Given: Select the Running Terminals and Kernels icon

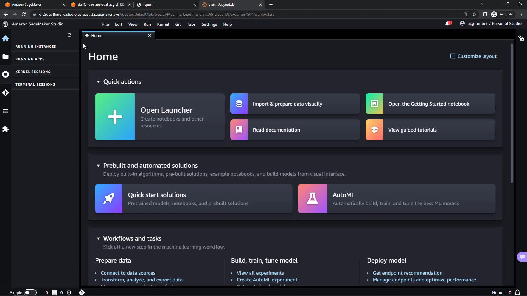Looking at the screenshot, I should pos(5,74).
